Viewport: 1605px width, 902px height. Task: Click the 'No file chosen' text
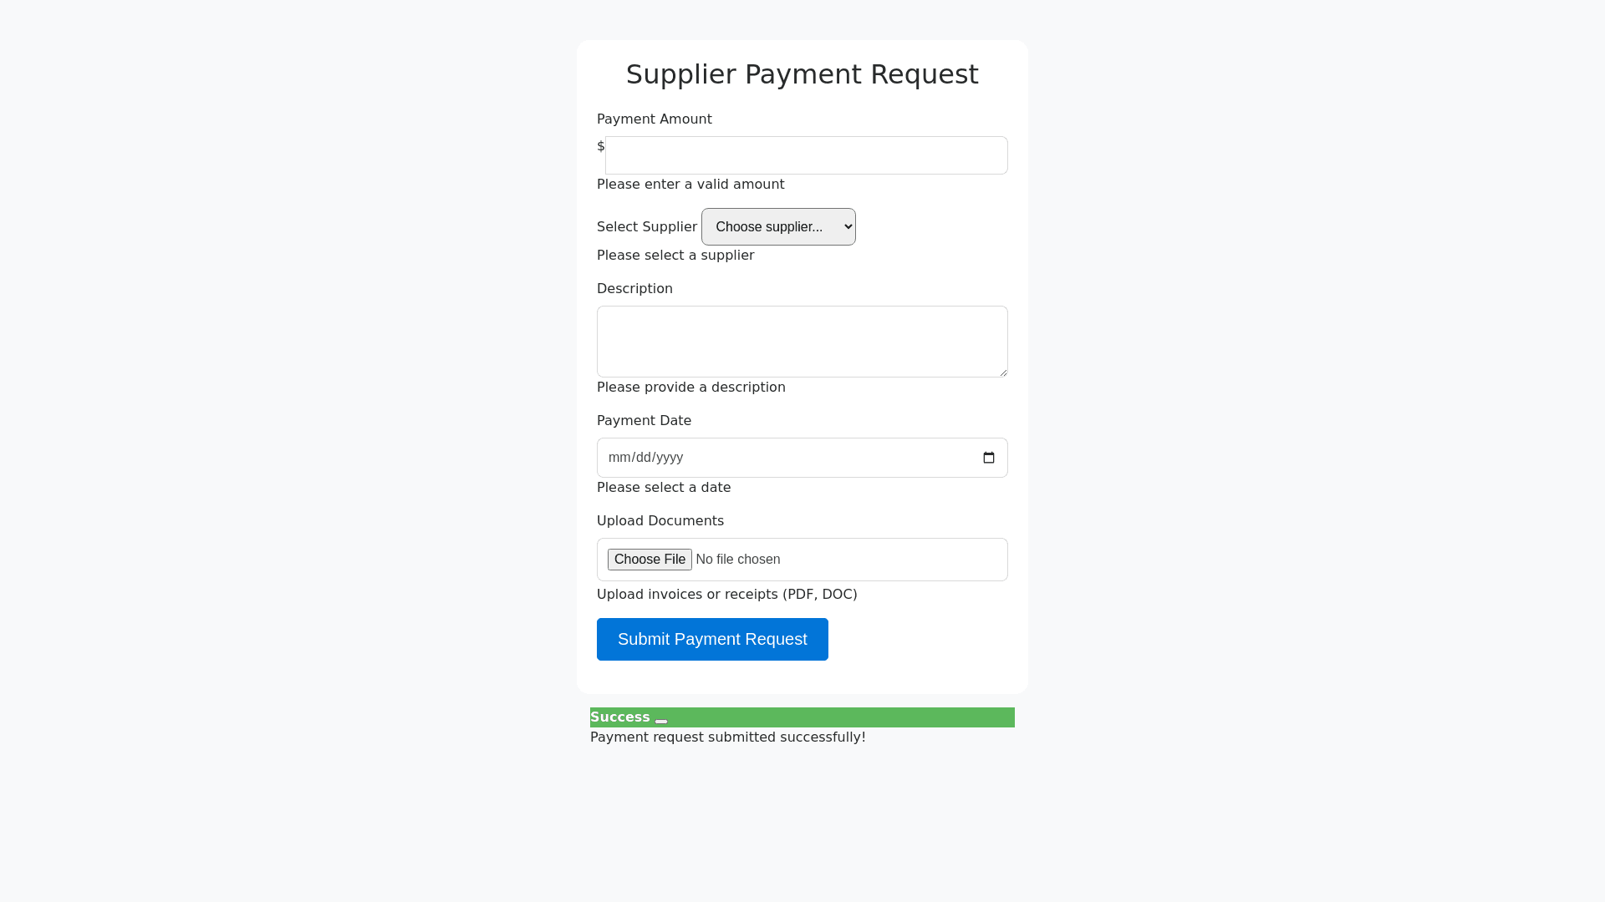(738, 560)
